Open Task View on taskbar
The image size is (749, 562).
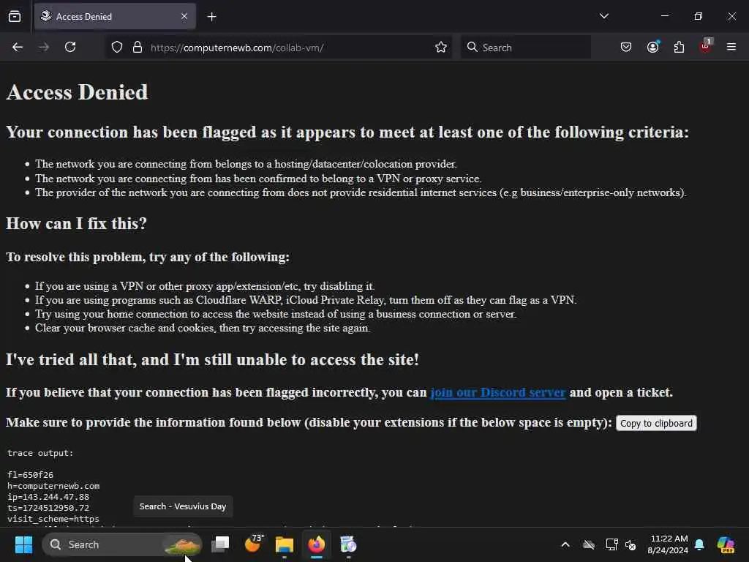[220, 544]
